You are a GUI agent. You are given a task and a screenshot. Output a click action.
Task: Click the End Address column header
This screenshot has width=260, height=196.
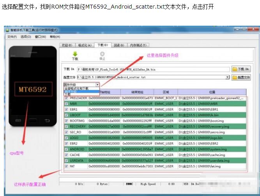click(x=137, y=92)
